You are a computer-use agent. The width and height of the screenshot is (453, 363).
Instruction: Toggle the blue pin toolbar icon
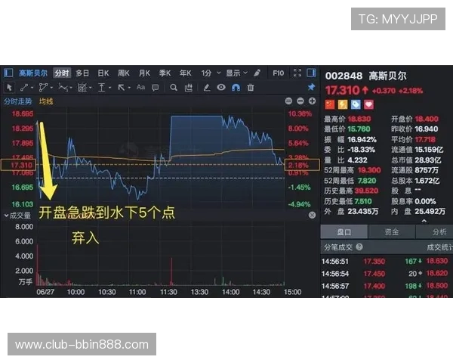click(x=311, y=87)
